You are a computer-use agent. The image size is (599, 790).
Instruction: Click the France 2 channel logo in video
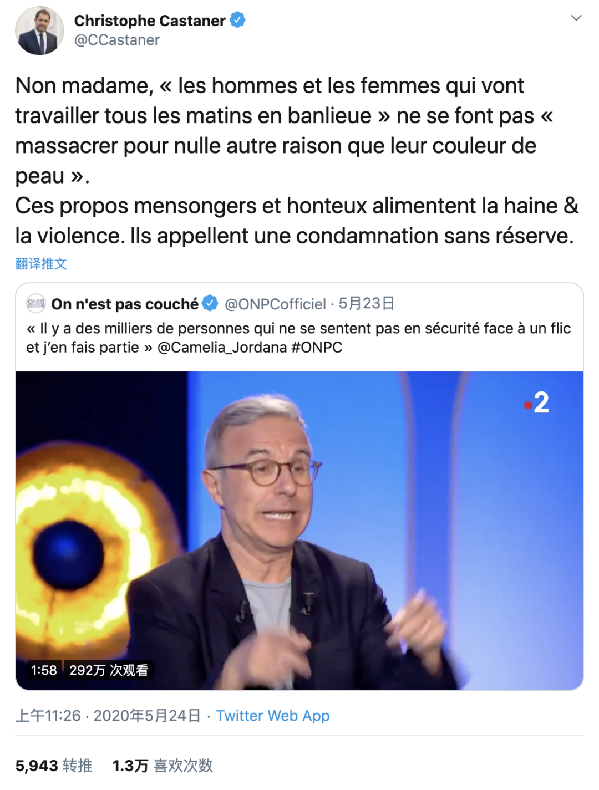coord(536,402)
